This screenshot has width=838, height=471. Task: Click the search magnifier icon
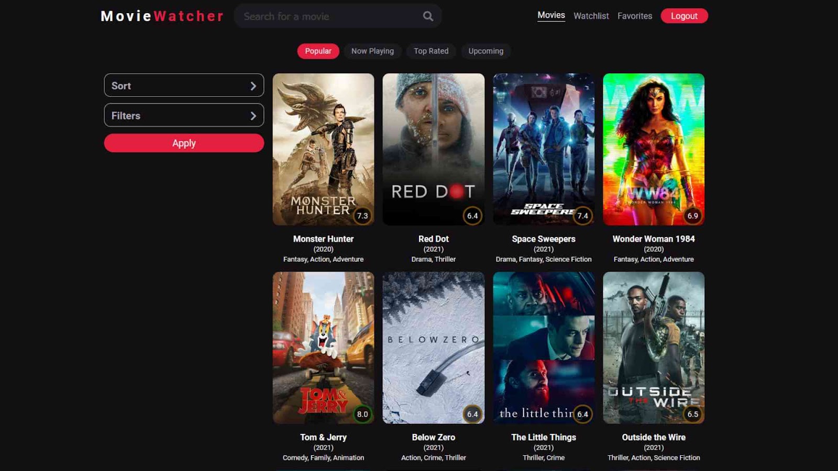point(428,16)
